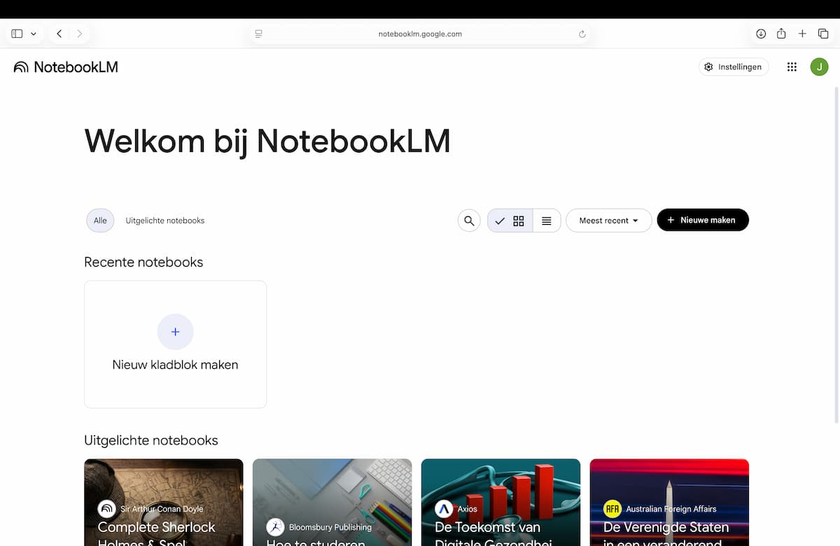
Task: Click the search magnifier icon
Action: point(469,220)
